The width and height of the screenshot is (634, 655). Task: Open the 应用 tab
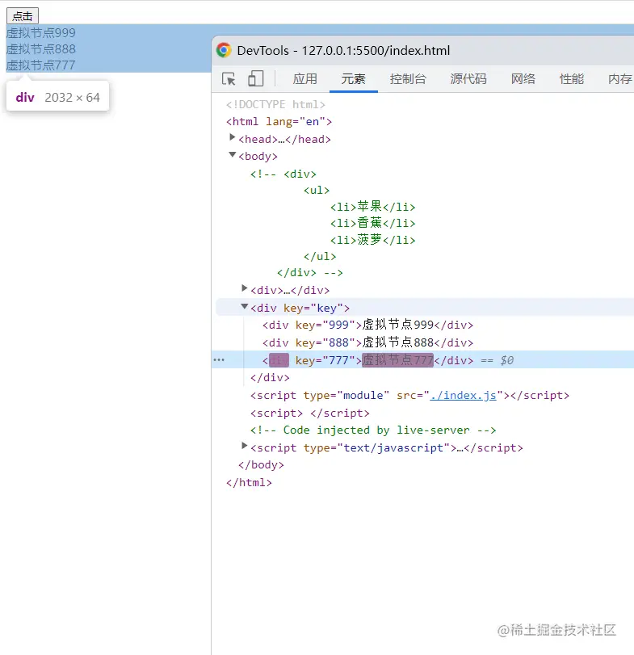pyautogui.click(x=305, y=78)
